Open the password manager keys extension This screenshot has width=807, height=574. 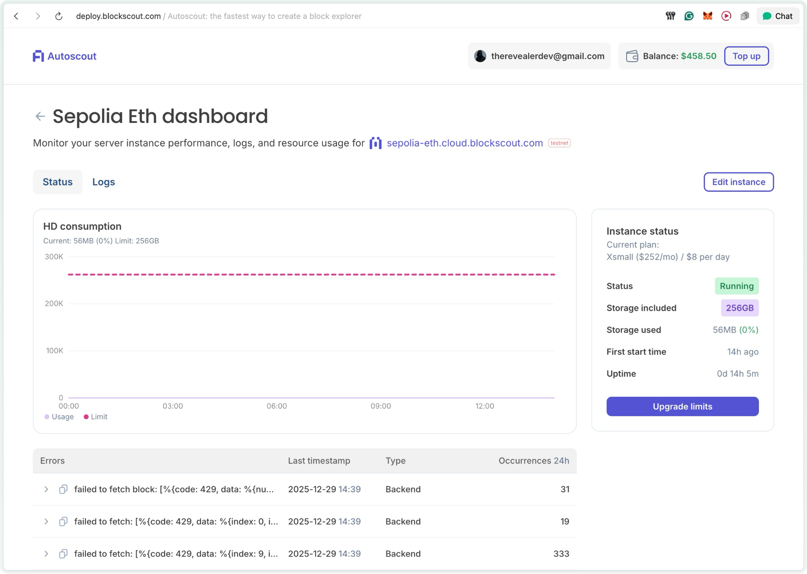tap(671, 16)
